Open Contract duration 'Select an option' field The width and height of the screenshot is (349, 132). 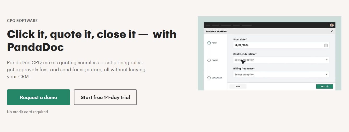tap(281, 60)
